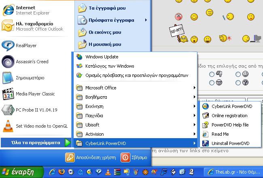This screenshot has height=178, width=263.
Task: Switch to TheLab.gr taskbar window
Action: pos(233,172)
